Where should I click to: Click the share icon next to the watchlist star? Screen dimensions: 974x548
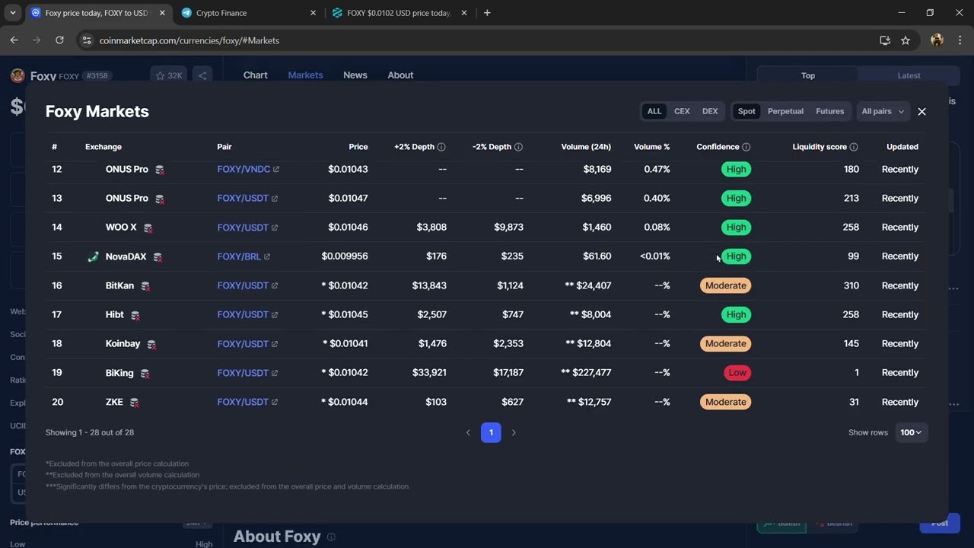coord(202,75)
